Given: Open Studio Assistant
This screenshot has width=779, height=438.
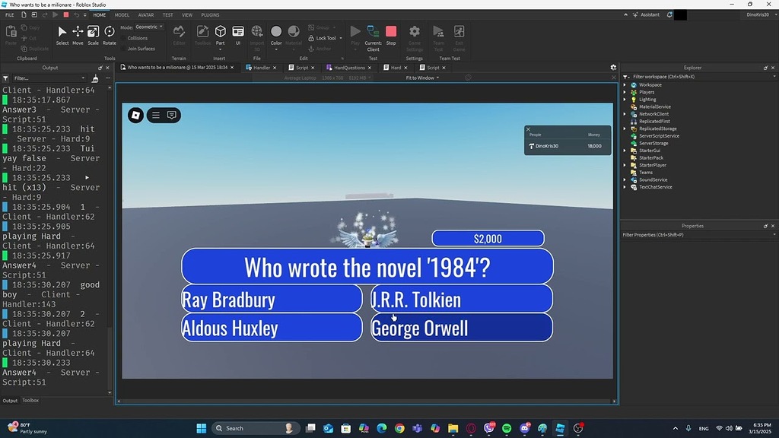Looking at the screenshot, I should (x=646, y=15).
